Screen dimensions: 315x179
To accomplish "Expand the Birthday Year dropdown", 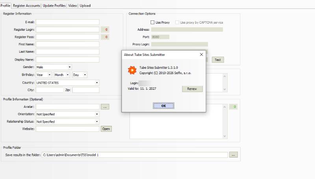I will 44,75.
